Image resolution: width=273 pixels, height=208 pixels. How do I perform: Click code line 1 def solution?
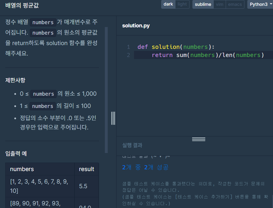(176, 47)
